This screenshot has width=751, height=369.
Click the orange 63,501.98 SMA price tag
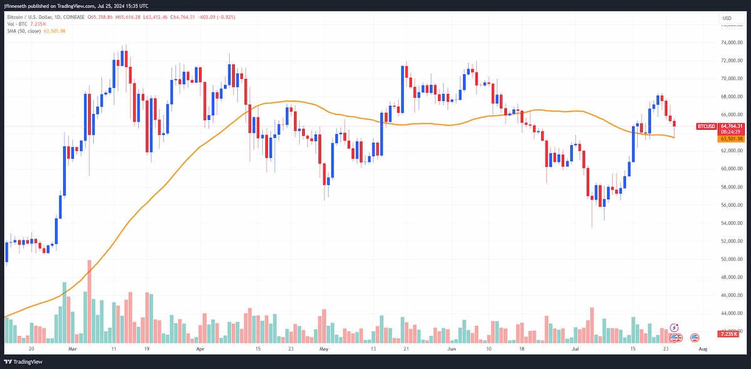730,139
